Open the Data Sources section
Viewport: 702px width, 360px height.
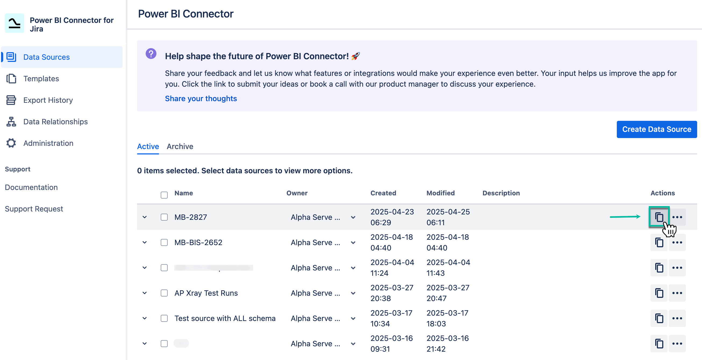coord(46,57)
